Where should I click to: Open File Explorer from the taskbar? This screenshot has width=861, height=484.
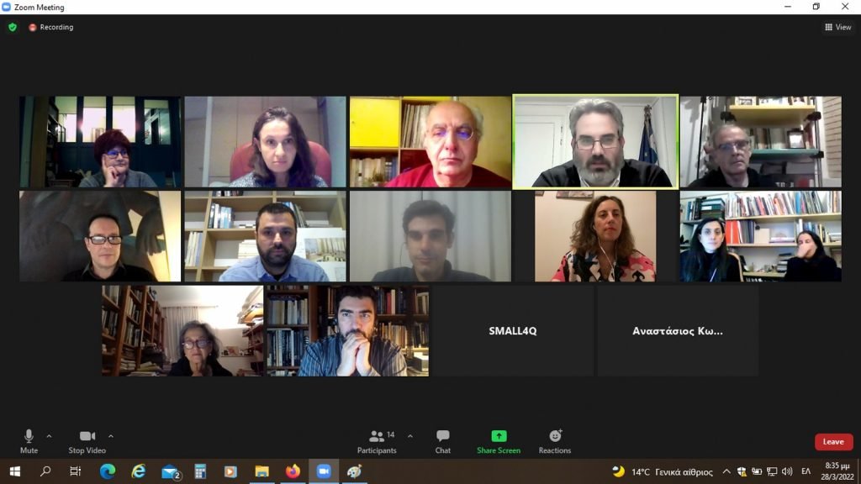coord(262,471)
